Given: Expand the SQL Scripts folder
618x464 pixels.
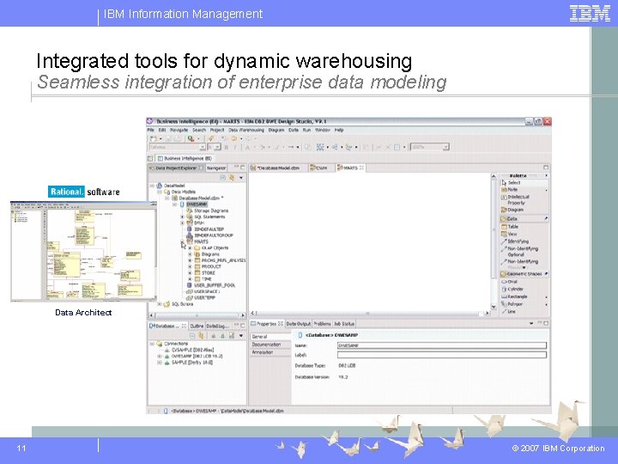Looking at the screenshot, I should [160, 304].
